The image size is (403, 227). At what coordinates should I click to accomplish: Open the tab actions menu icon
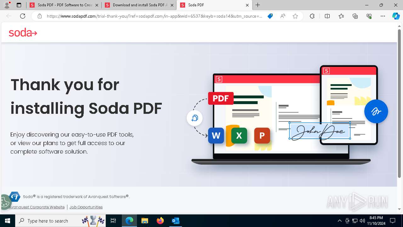pyautogui.click(x=19, y=5)
